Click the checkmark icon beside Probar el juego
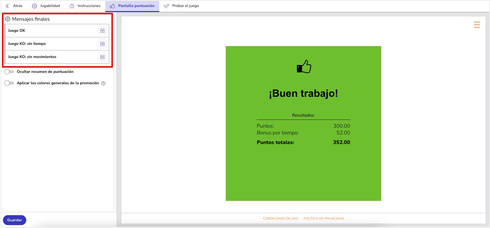Viewport: 490px width, 228px height. [x=166, y=6]
